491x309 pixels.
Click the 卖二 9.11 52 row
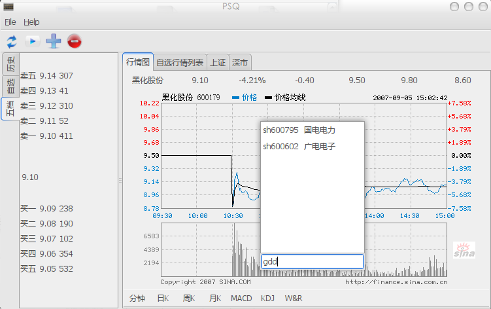coord(44,120)
